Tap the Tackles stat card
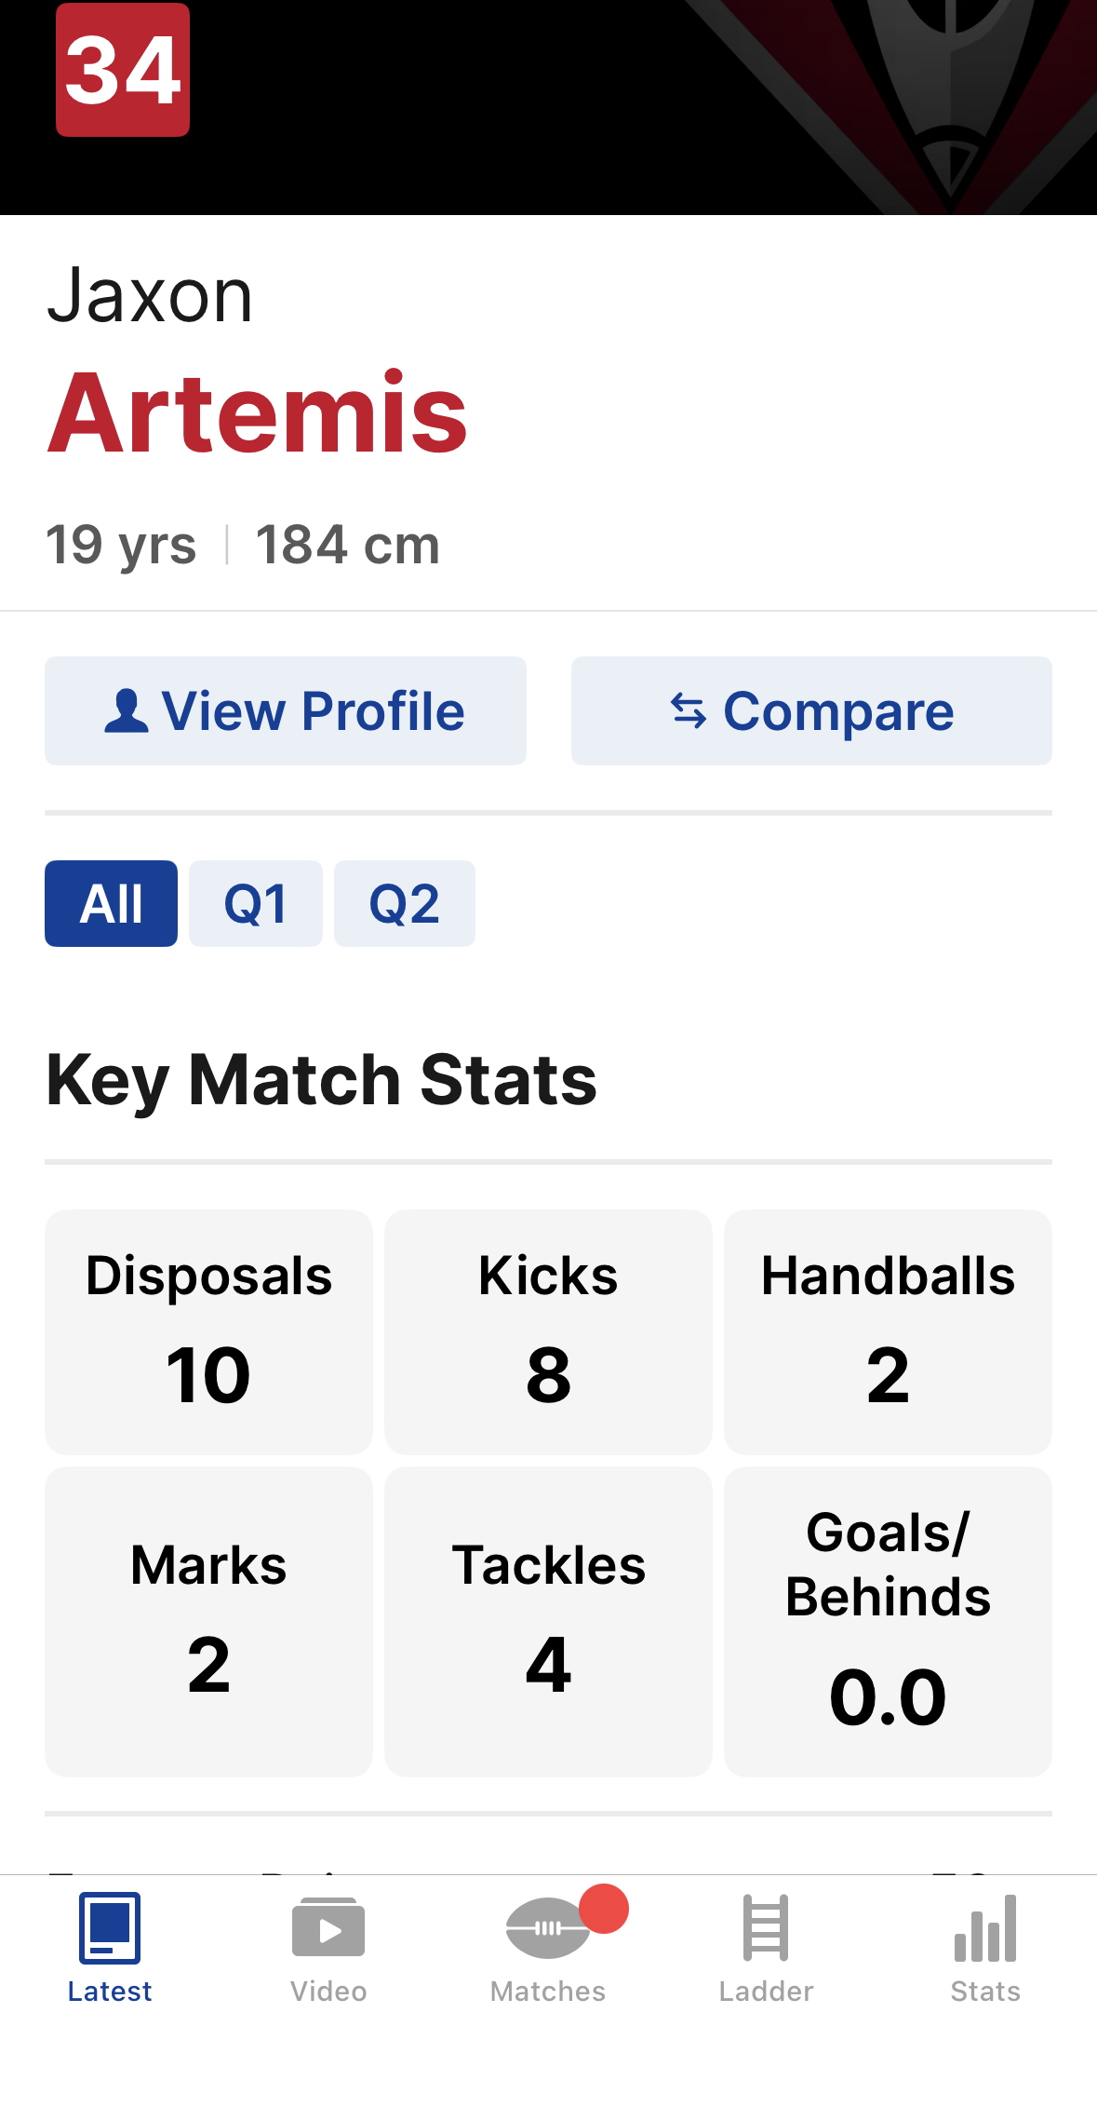The image size is (1097, 2107). (548, 1622)
